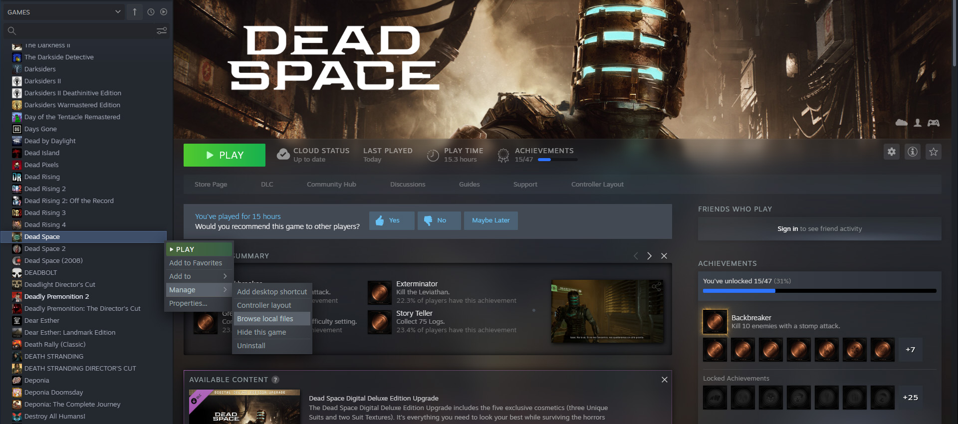Click the Darksiders game icon
The height and width of the screenshot is (424, 958).
coord(17,69)
